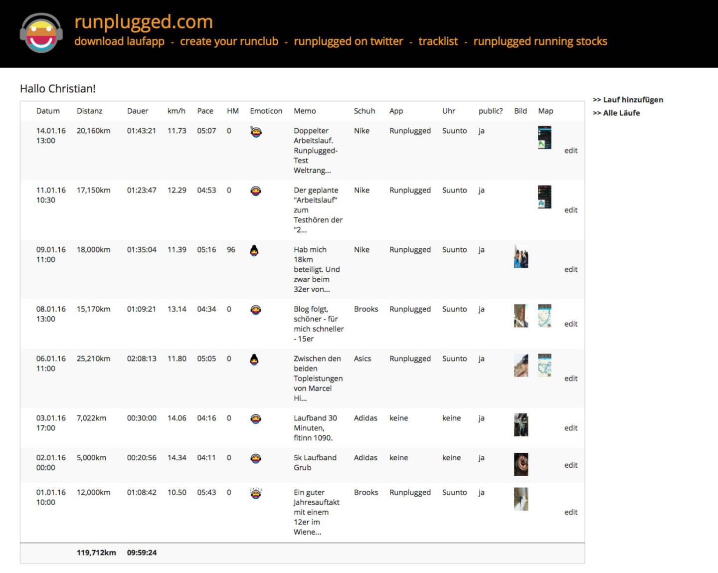This screenshot has width=718, height=573.
Task: View the picture for the 02.01.16 treadmill run
Action: pos(521,464)
